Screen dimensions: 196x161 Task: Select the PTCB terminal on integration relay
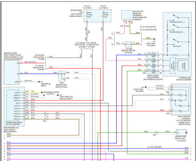click(x=16, y=114)
